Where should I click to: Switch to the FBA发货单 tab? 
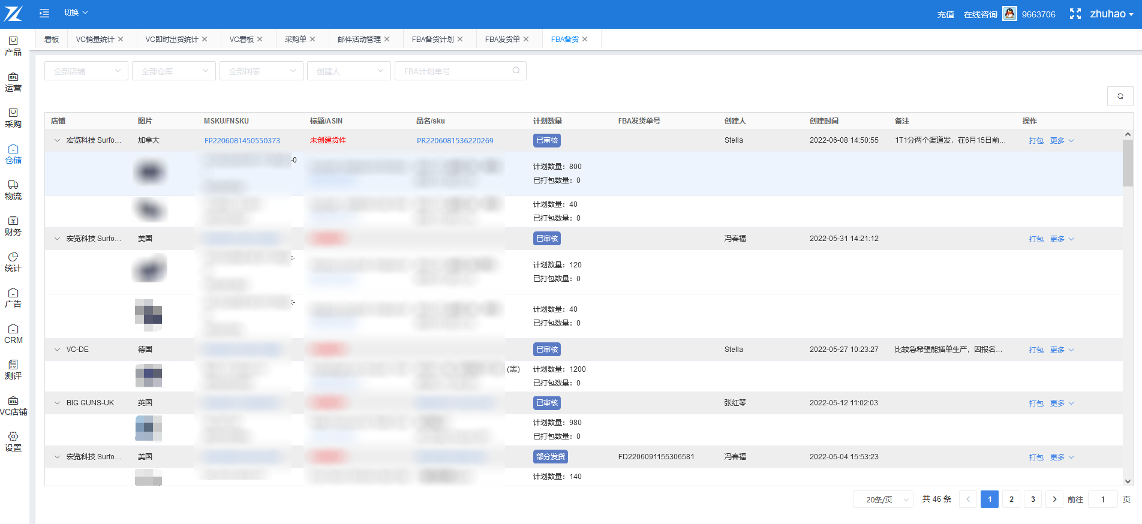[502, 39]
